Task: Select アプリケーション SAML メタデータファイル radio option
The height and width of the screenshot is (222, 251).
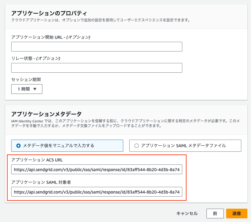Action: tap(185, 146)
